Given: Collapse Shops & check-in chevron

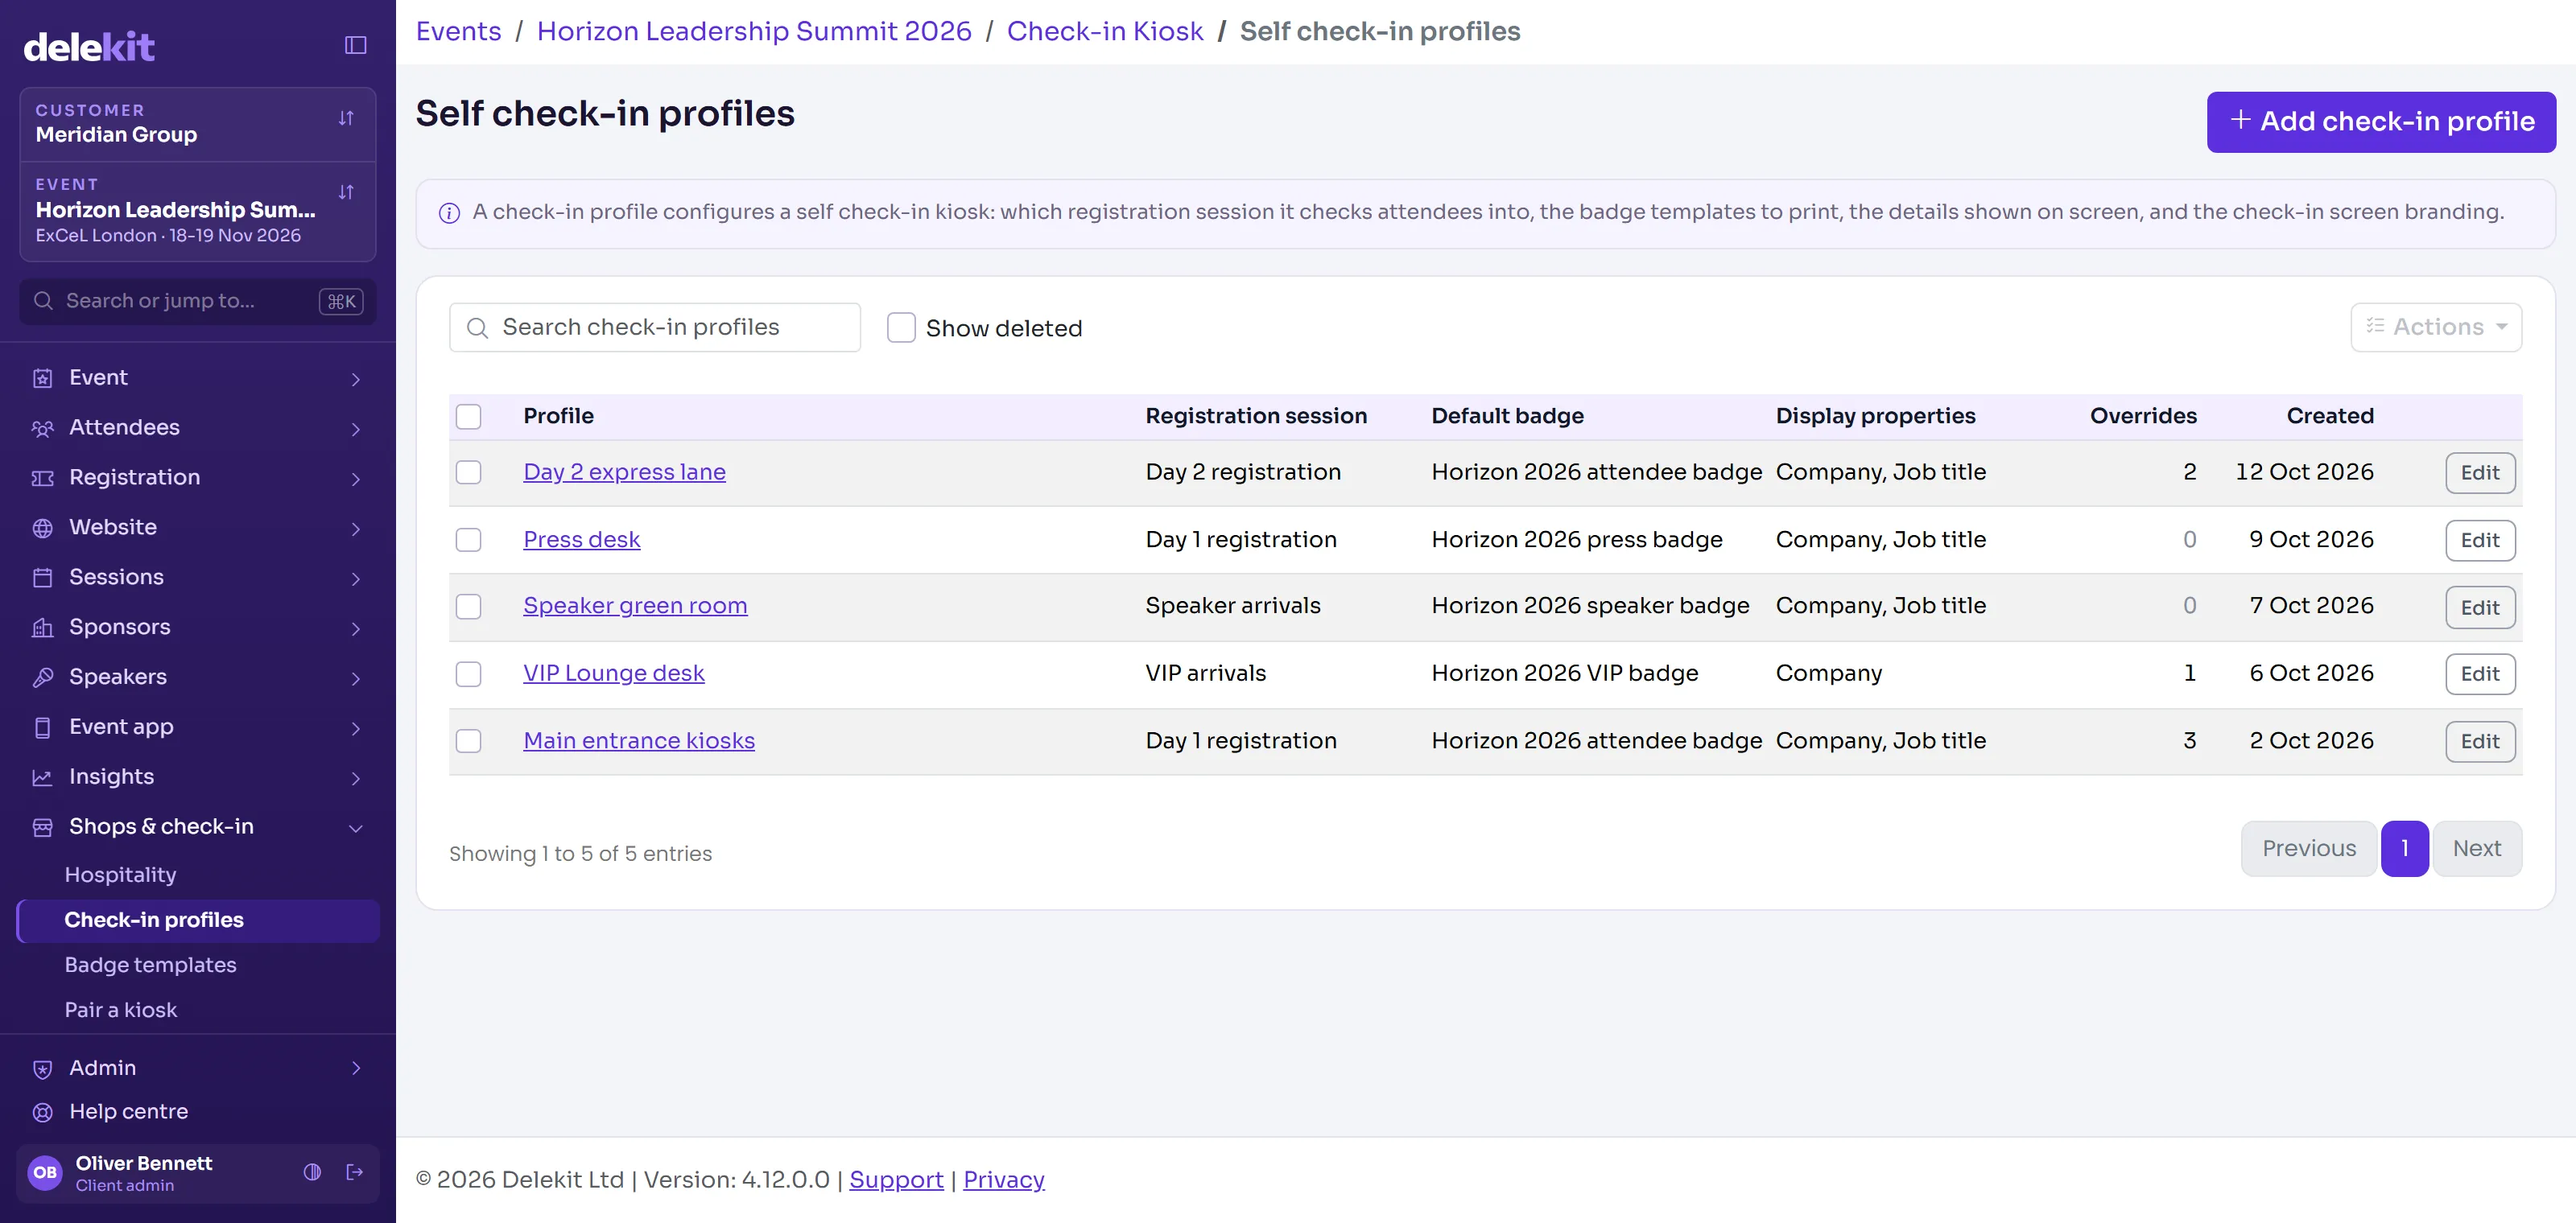Looking at the screenshot, I should tap(355, 828).
